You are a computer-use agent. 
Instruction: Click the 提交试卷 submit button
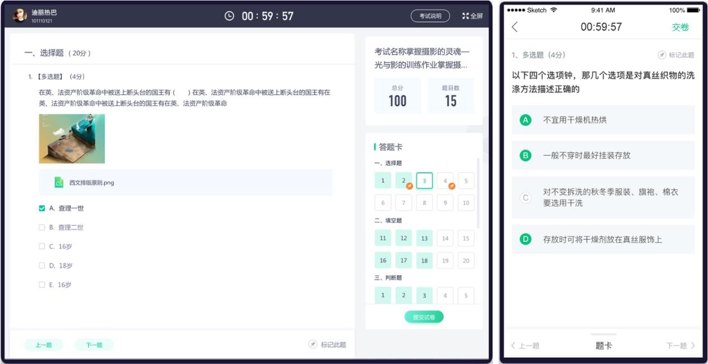tap(424, 317)
